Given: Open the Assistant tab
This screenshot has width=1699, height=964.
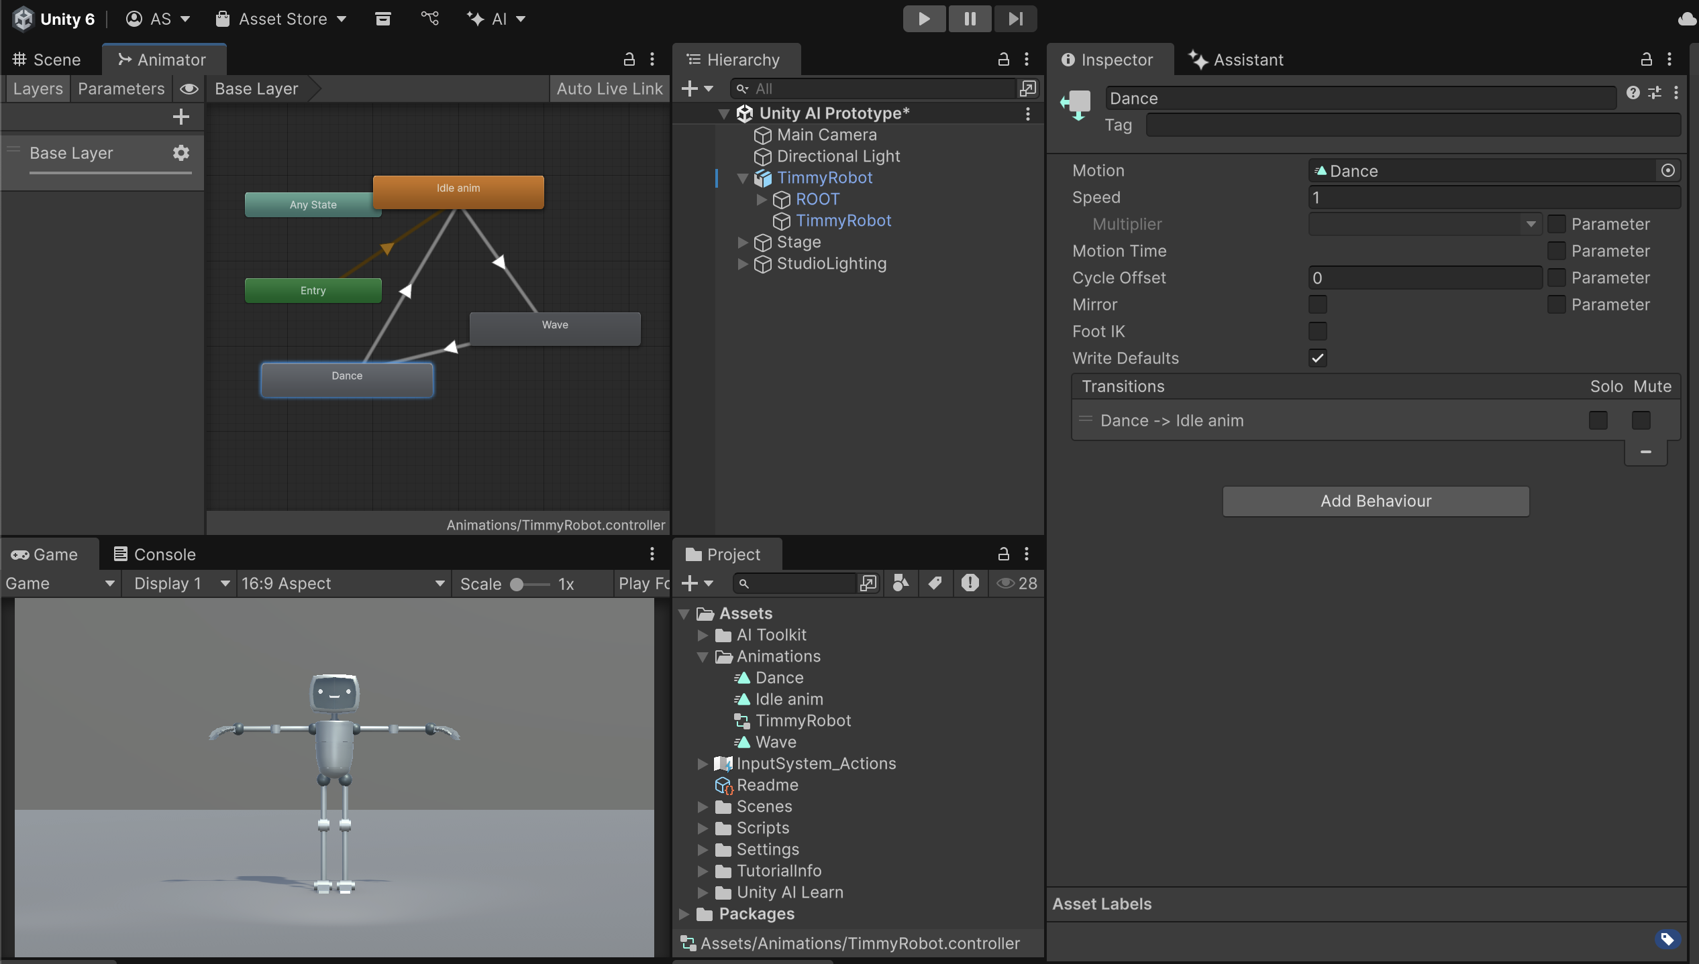Looking at the screenshot, I should coord(1236,60).
